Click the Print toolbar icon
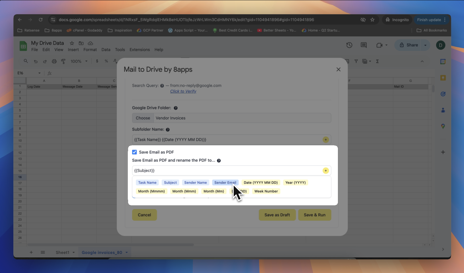The image size is (464, 273). pyautogui.click(x=54, y=61)
